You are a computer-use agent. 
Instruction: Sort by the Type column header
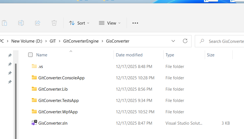pos(170,55)
